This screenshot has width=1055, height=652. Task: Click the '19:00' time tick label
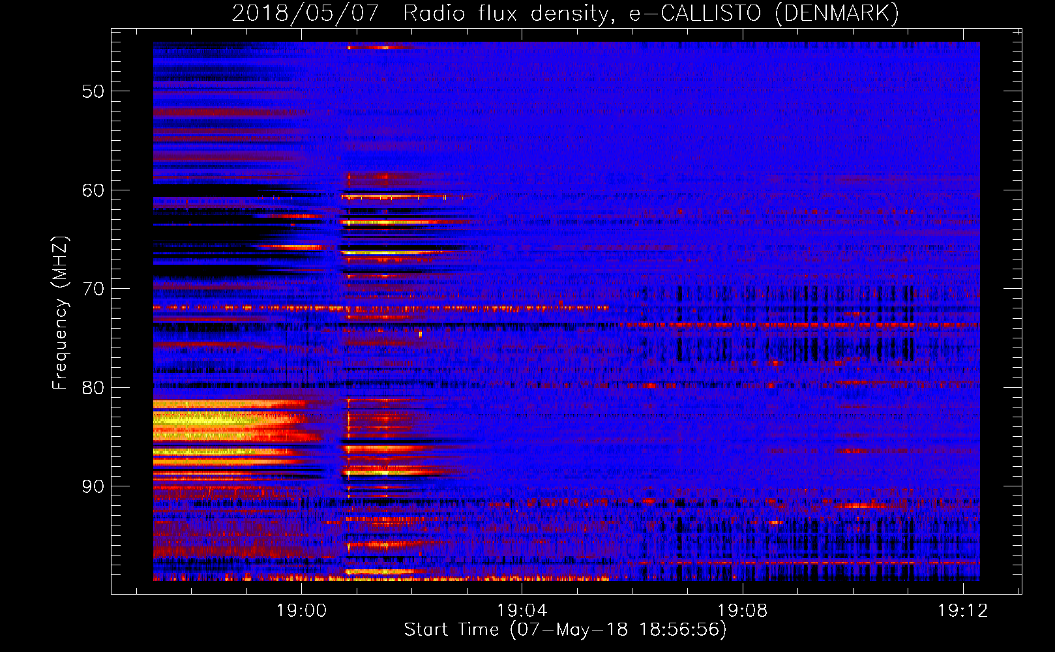301,611
